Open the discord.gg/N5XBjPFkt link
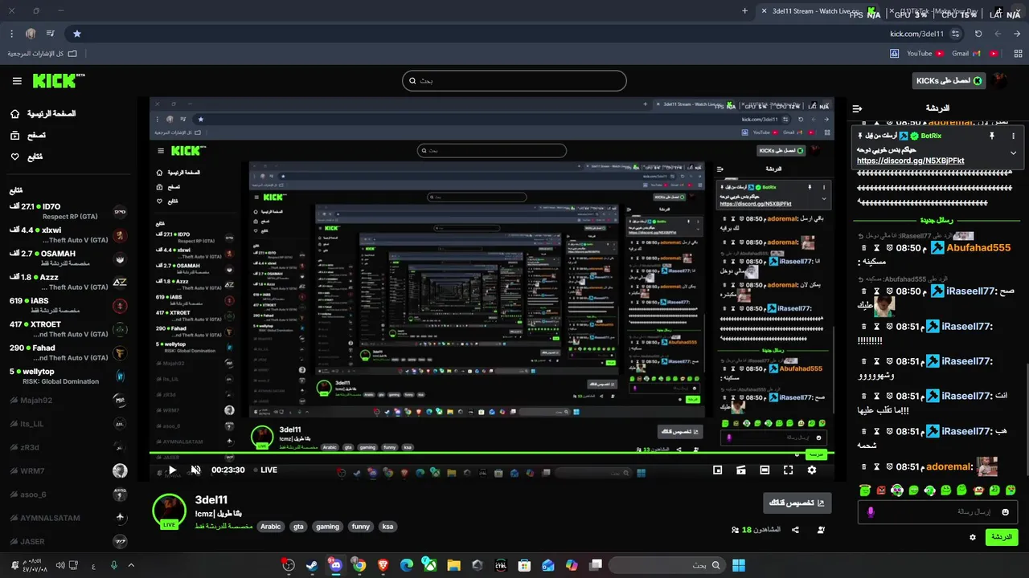Viewport: 1029px width, 578px height. click(x=911, y=161)
